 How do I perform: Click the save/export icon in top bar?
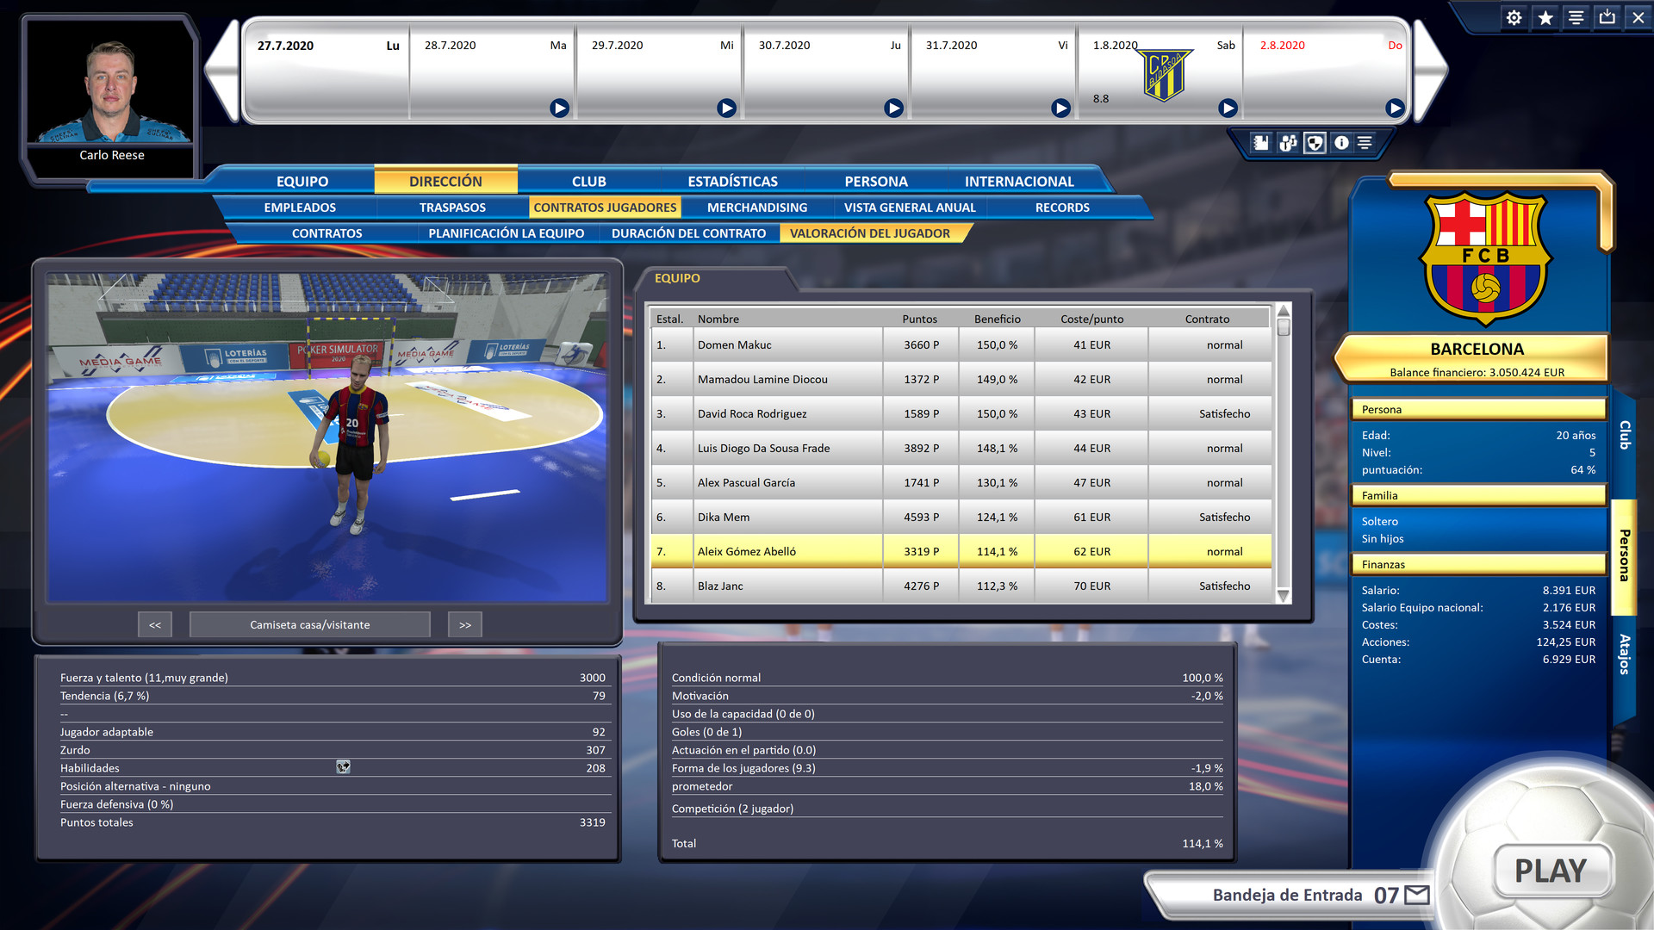[x=1607, y=17]
